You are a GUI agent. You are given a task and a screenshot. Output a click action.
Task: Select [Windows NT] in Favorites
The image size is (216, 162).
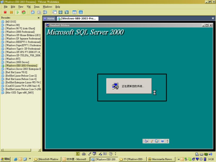pos(13,59)
